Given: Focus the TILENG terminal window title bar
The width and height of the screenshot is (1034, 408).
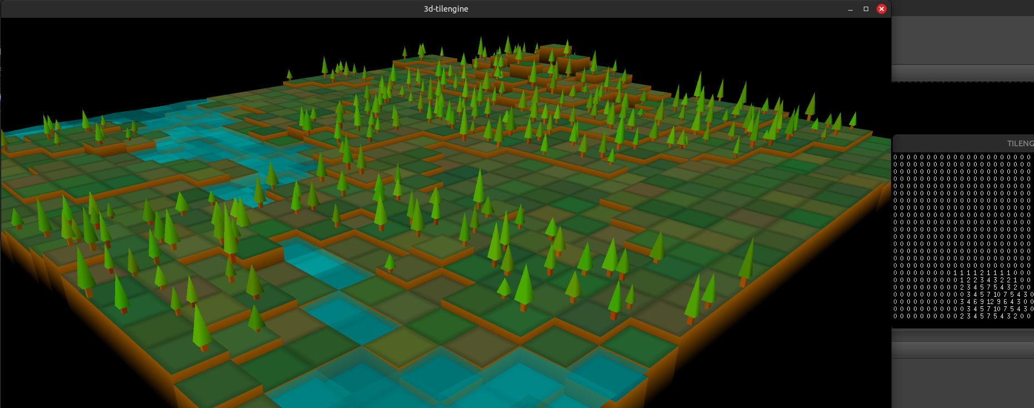Looking at the screenshot, I should click(963, 143).
